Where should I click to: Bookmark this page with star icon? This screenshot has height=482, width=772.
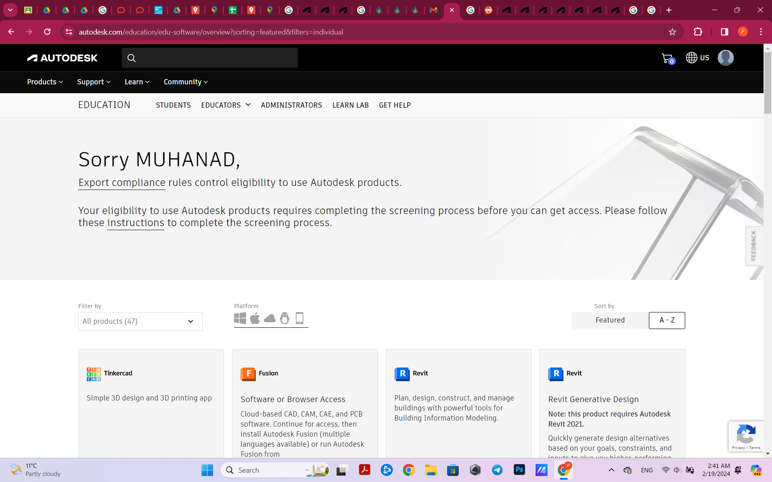coord(672,32)
